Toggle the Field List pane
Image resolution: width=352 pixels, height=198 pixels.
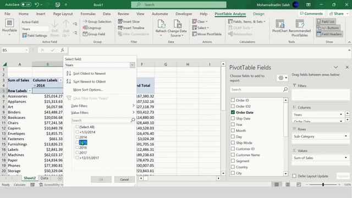(x=326, y=21)
